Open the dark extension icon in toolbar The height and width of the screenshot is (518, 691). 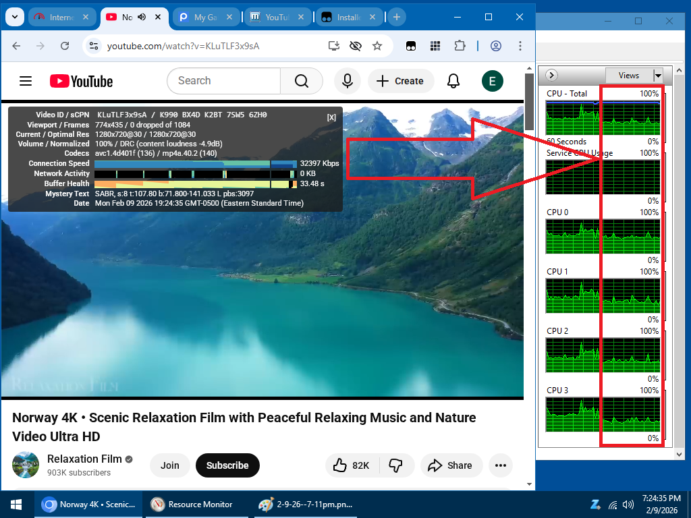pos(411,46)
